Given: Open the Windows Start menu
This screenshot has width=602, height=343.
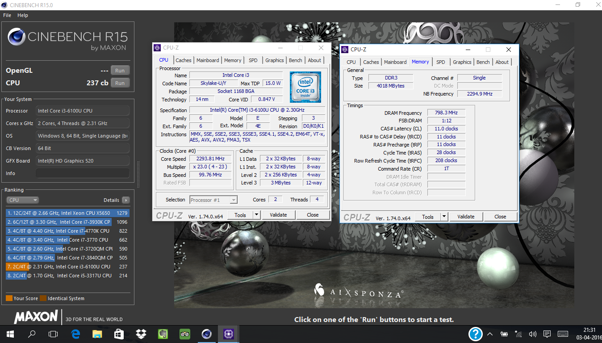Looking at the screenshot, I should pyautogui.click(x=10, y=334).
